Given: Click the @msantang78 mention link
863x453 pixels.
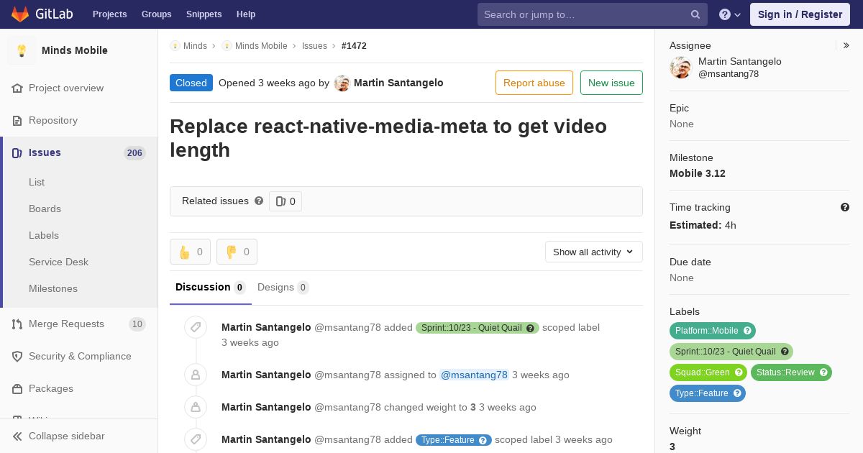Looking at the screenshot, I should click(x=474, y=375).
